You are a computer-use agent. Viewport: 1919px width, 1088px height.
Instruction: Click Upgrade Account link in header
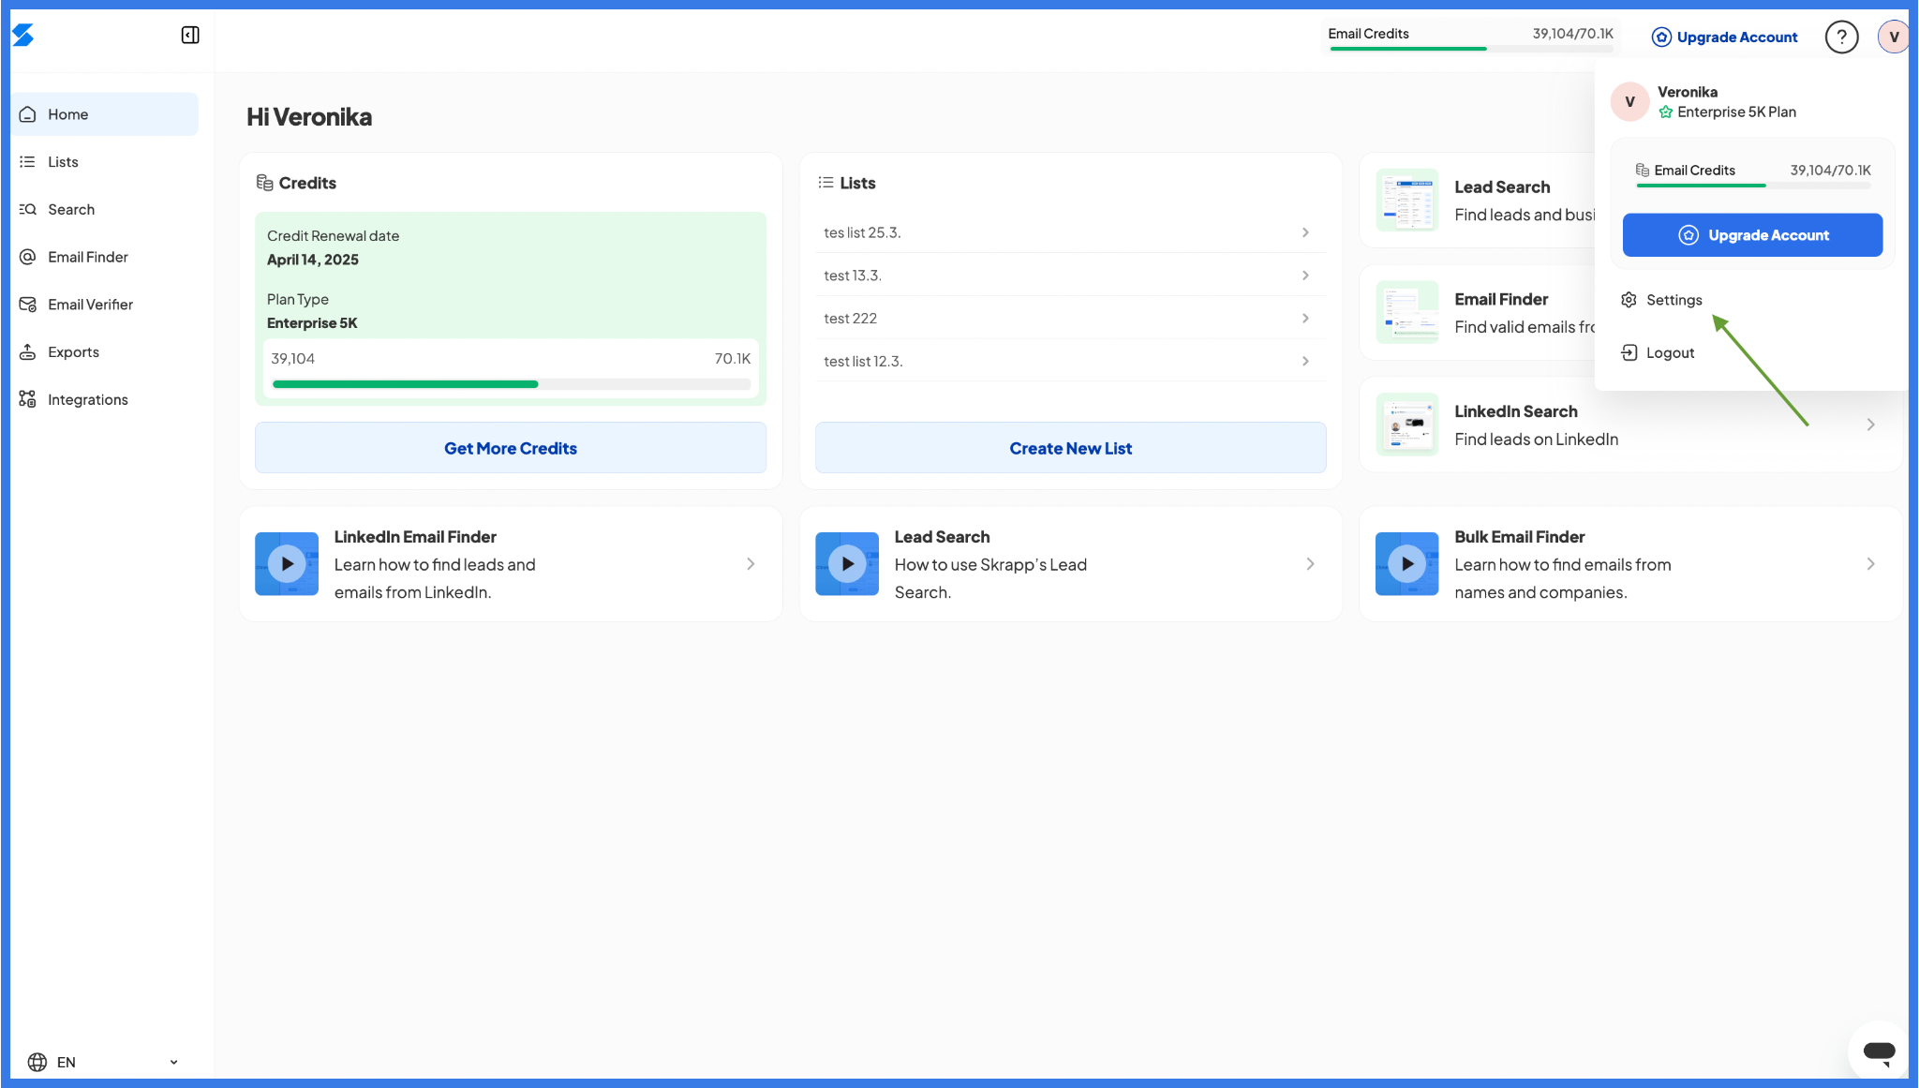pyautogui.click(x=1724, y=37)
